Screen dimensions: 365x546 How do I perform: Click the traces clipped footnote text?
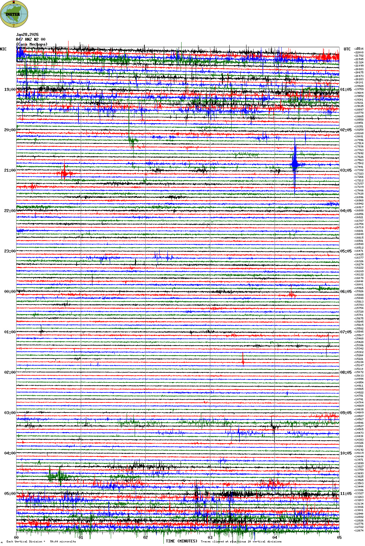tap(241, 541)
